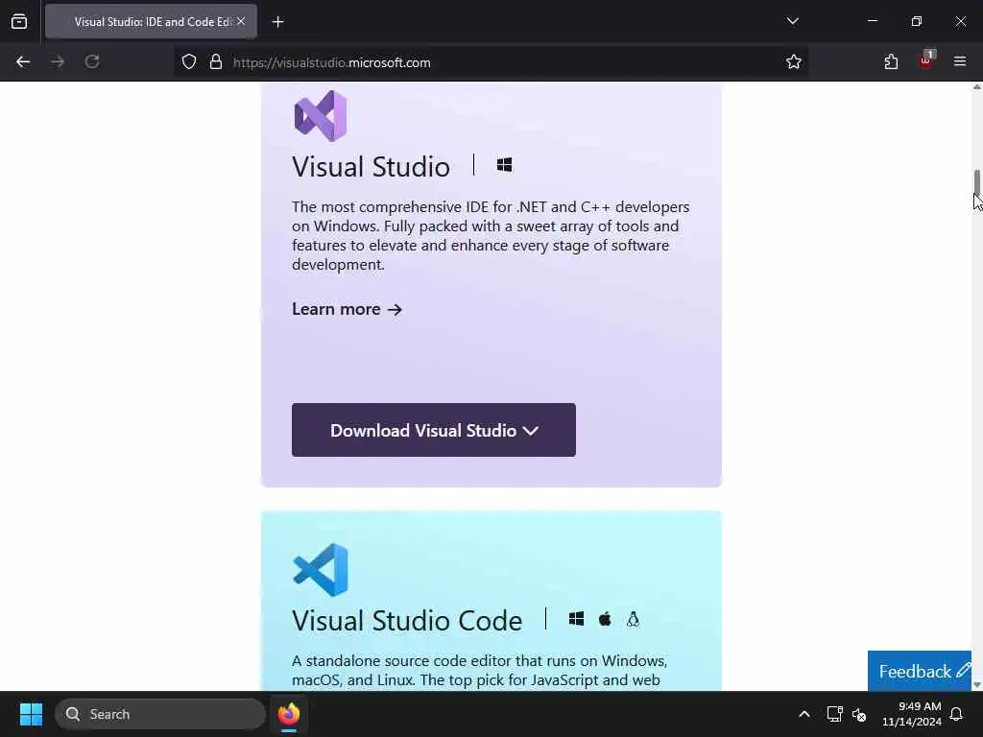Open a new tab with the plus button
983x737 pixels.
coord(277,22)
